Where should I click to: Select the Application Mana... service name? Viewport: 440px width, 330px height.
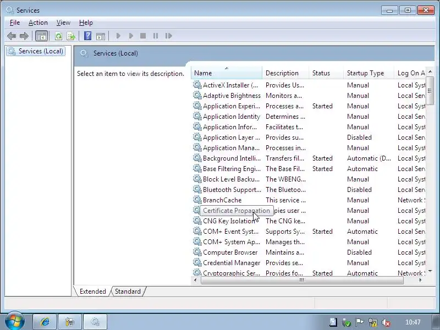click(x=231, y=148)
